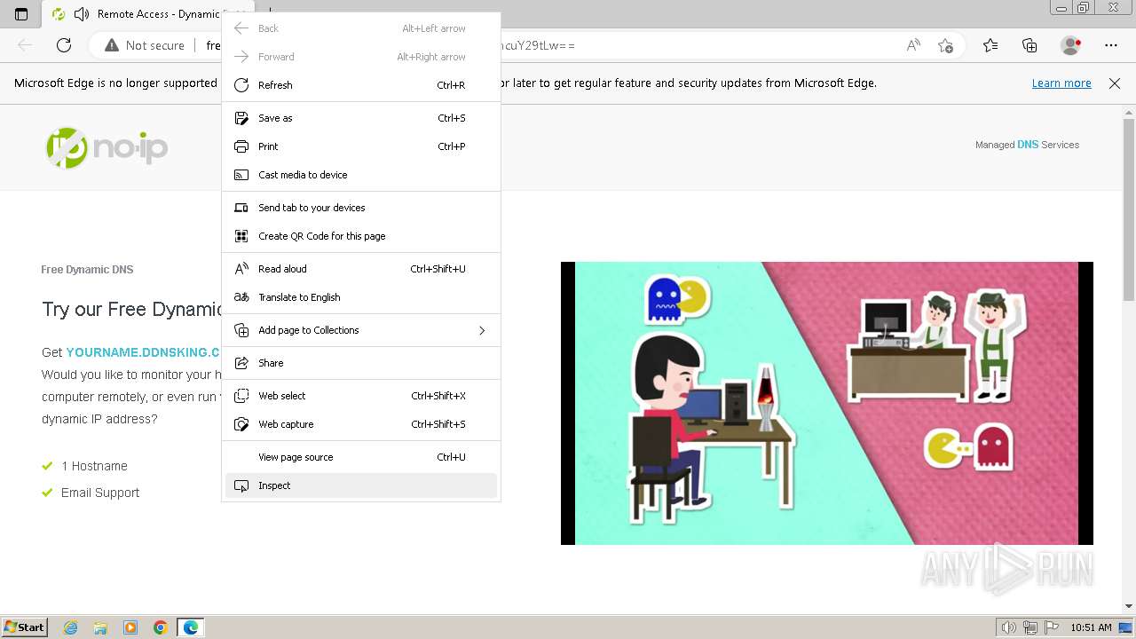Viewport: 1136px width, 639px height.
Task: Open File Explorer from taskbar
Action: coord(100,627)
